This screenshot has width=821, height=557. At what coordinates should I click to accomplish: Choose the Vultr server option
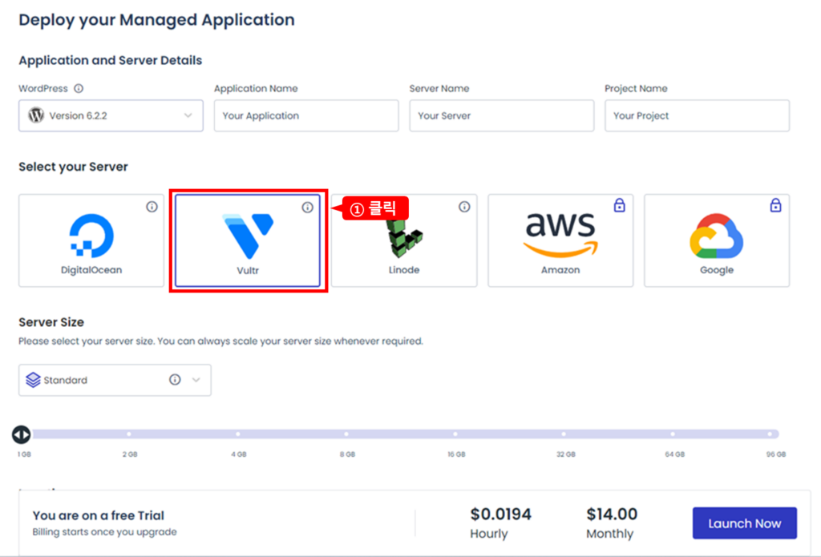[248, 240]
